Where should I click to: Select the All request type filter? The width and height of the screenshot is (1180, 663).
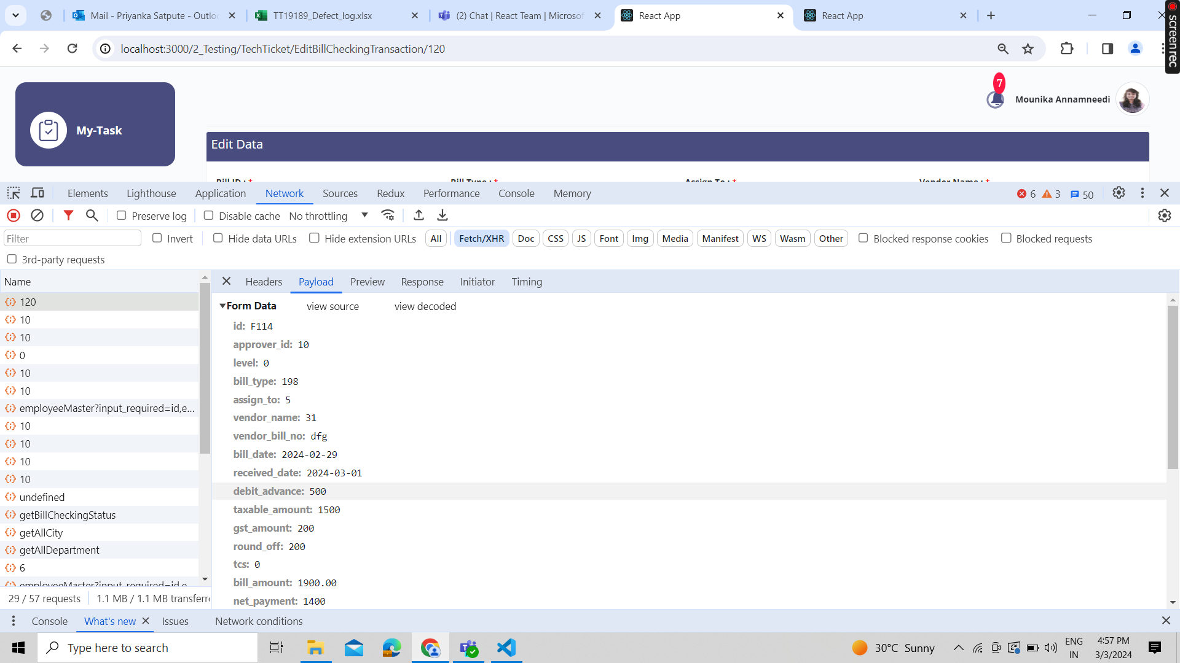click(x=436, y=238)
